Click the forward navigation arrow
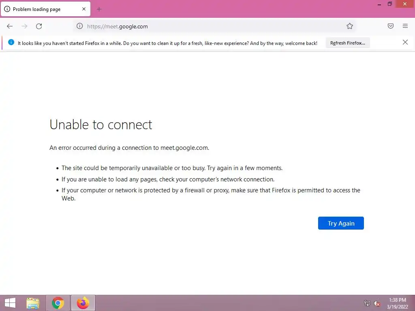 24,26
